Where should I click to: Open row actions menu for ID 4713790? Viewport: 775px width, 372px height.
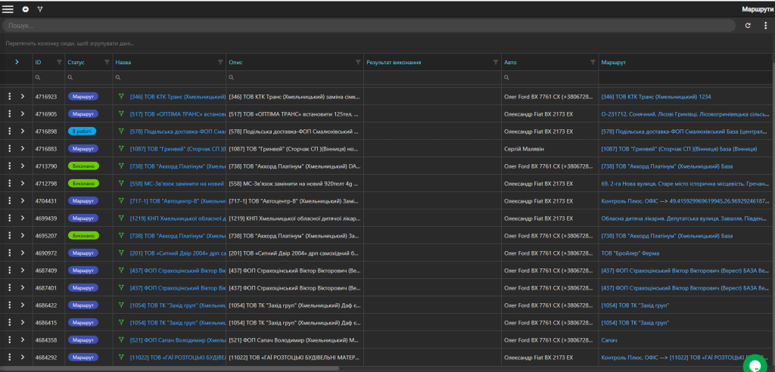(x=9, y=166)
